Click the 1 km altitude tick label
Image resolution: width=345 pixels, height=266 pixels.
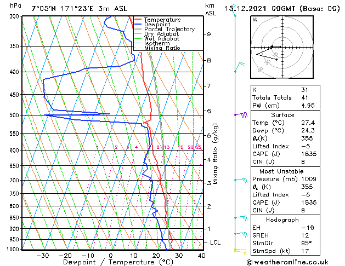click(x=208, y=229)
